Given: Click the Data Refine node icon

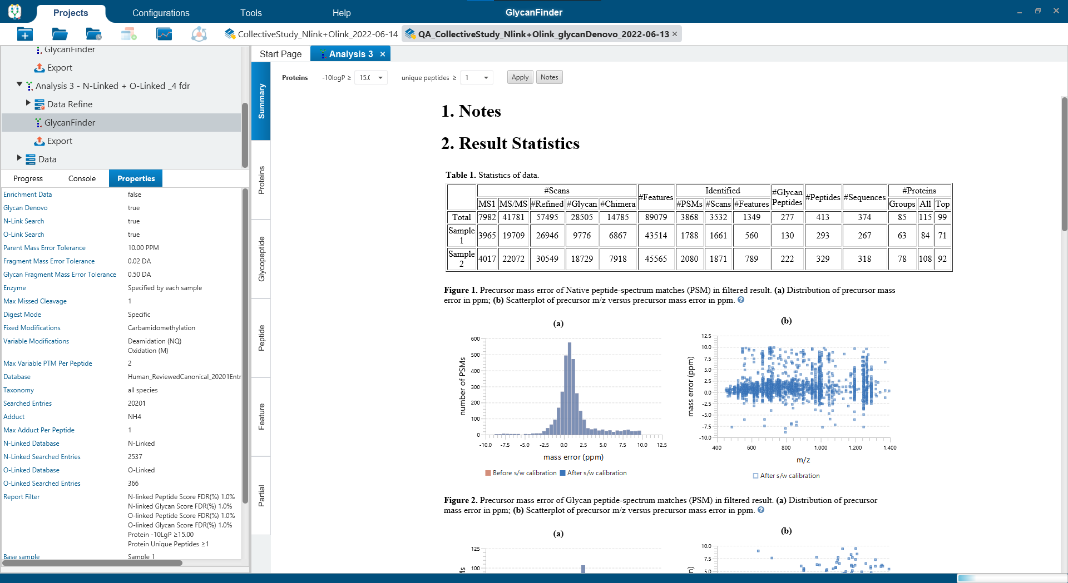Looking at the screenshot, I should point(39,104).
